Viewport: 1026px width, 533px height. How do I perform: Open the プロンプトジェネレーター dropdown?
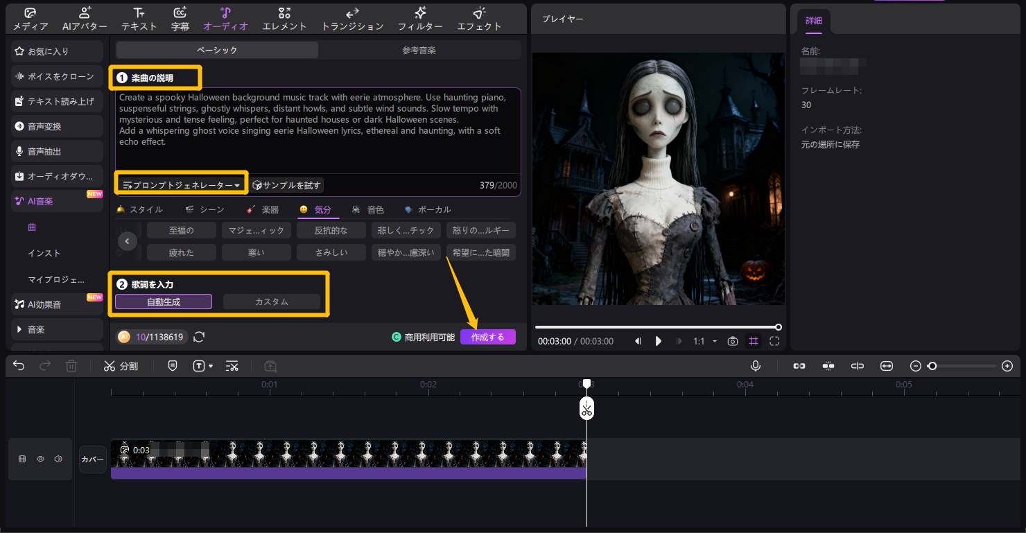coord(182,185)
